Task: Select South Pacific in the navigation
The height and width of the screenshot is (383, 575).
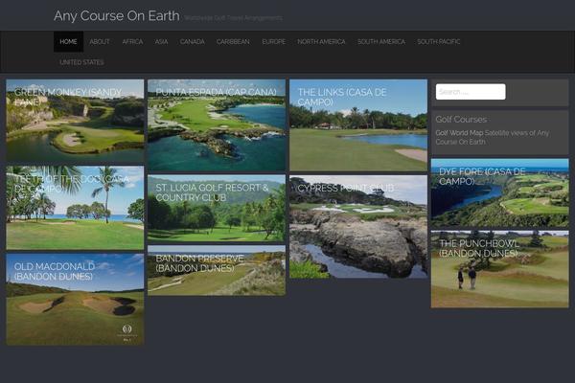Action: click(439, 42)
